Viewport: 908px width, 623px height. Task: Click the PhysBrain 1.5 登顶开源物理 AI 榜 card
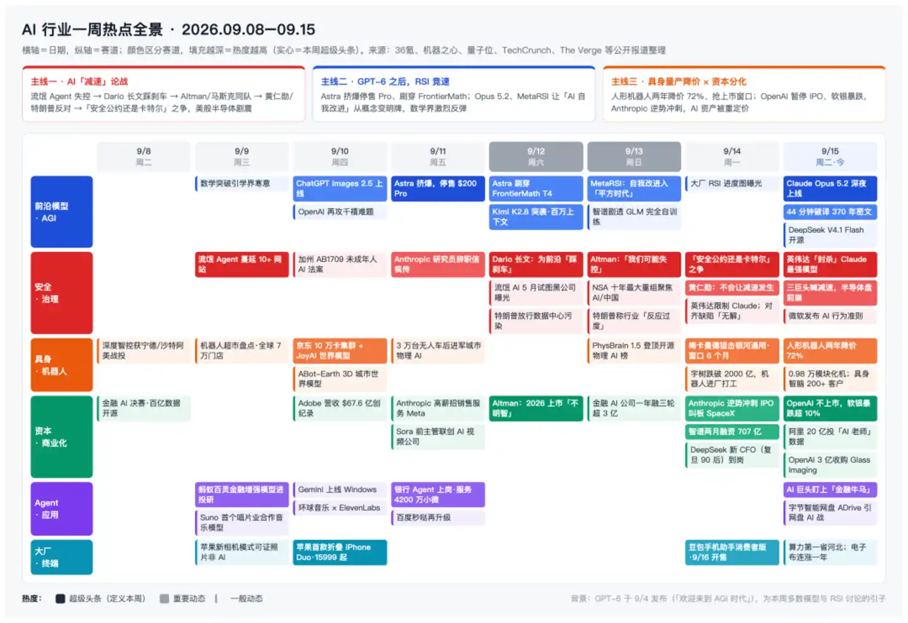634,351
